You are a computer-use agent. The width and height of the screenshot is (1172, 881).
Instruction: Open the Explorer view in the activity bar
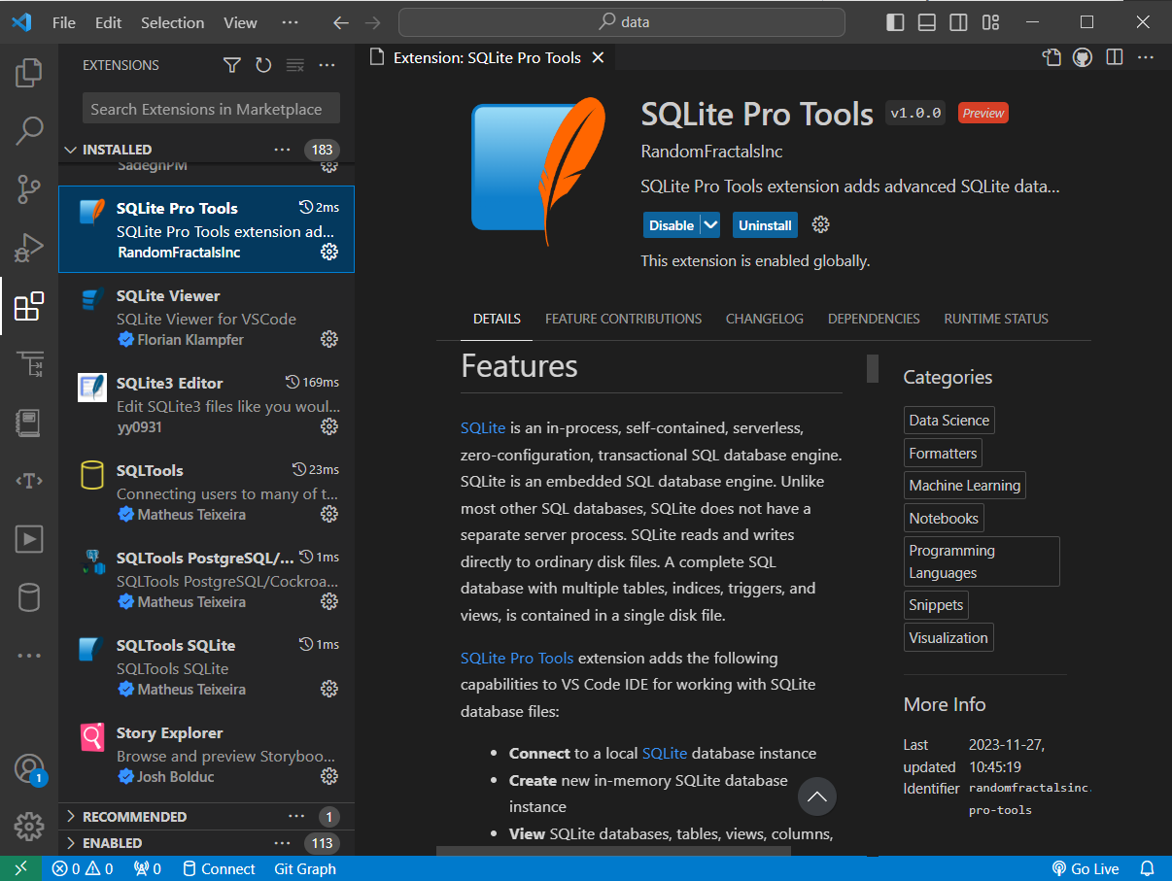(29, 73)
